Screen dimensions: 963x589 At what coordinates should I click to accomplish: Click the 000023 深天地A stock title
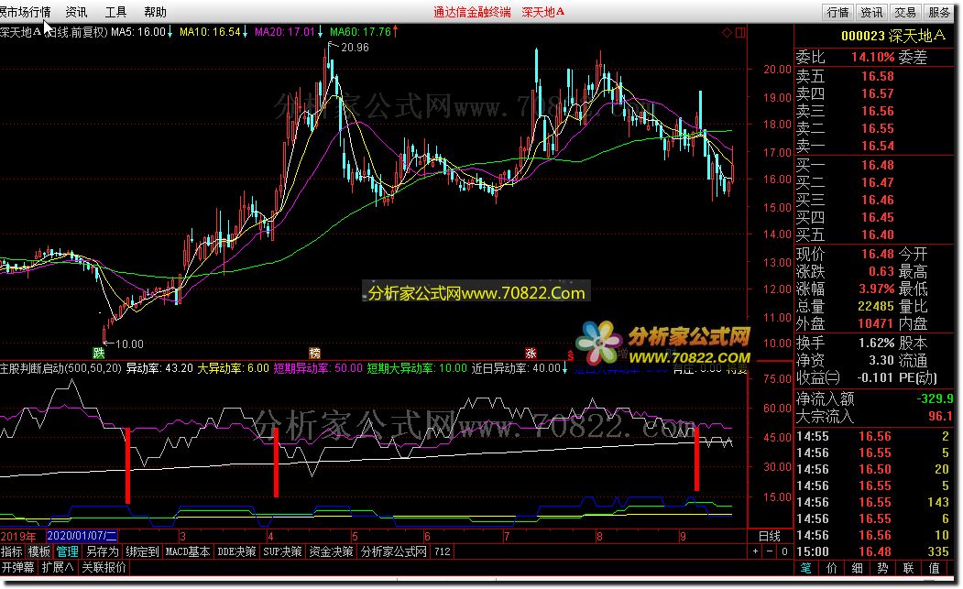tap(893, 36)
